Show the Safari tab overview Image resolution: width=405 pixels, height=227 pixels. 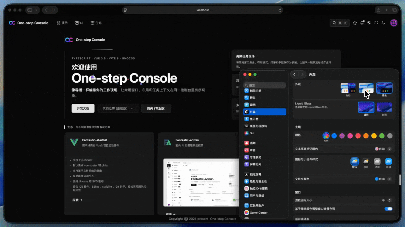[x=394, y=10]
